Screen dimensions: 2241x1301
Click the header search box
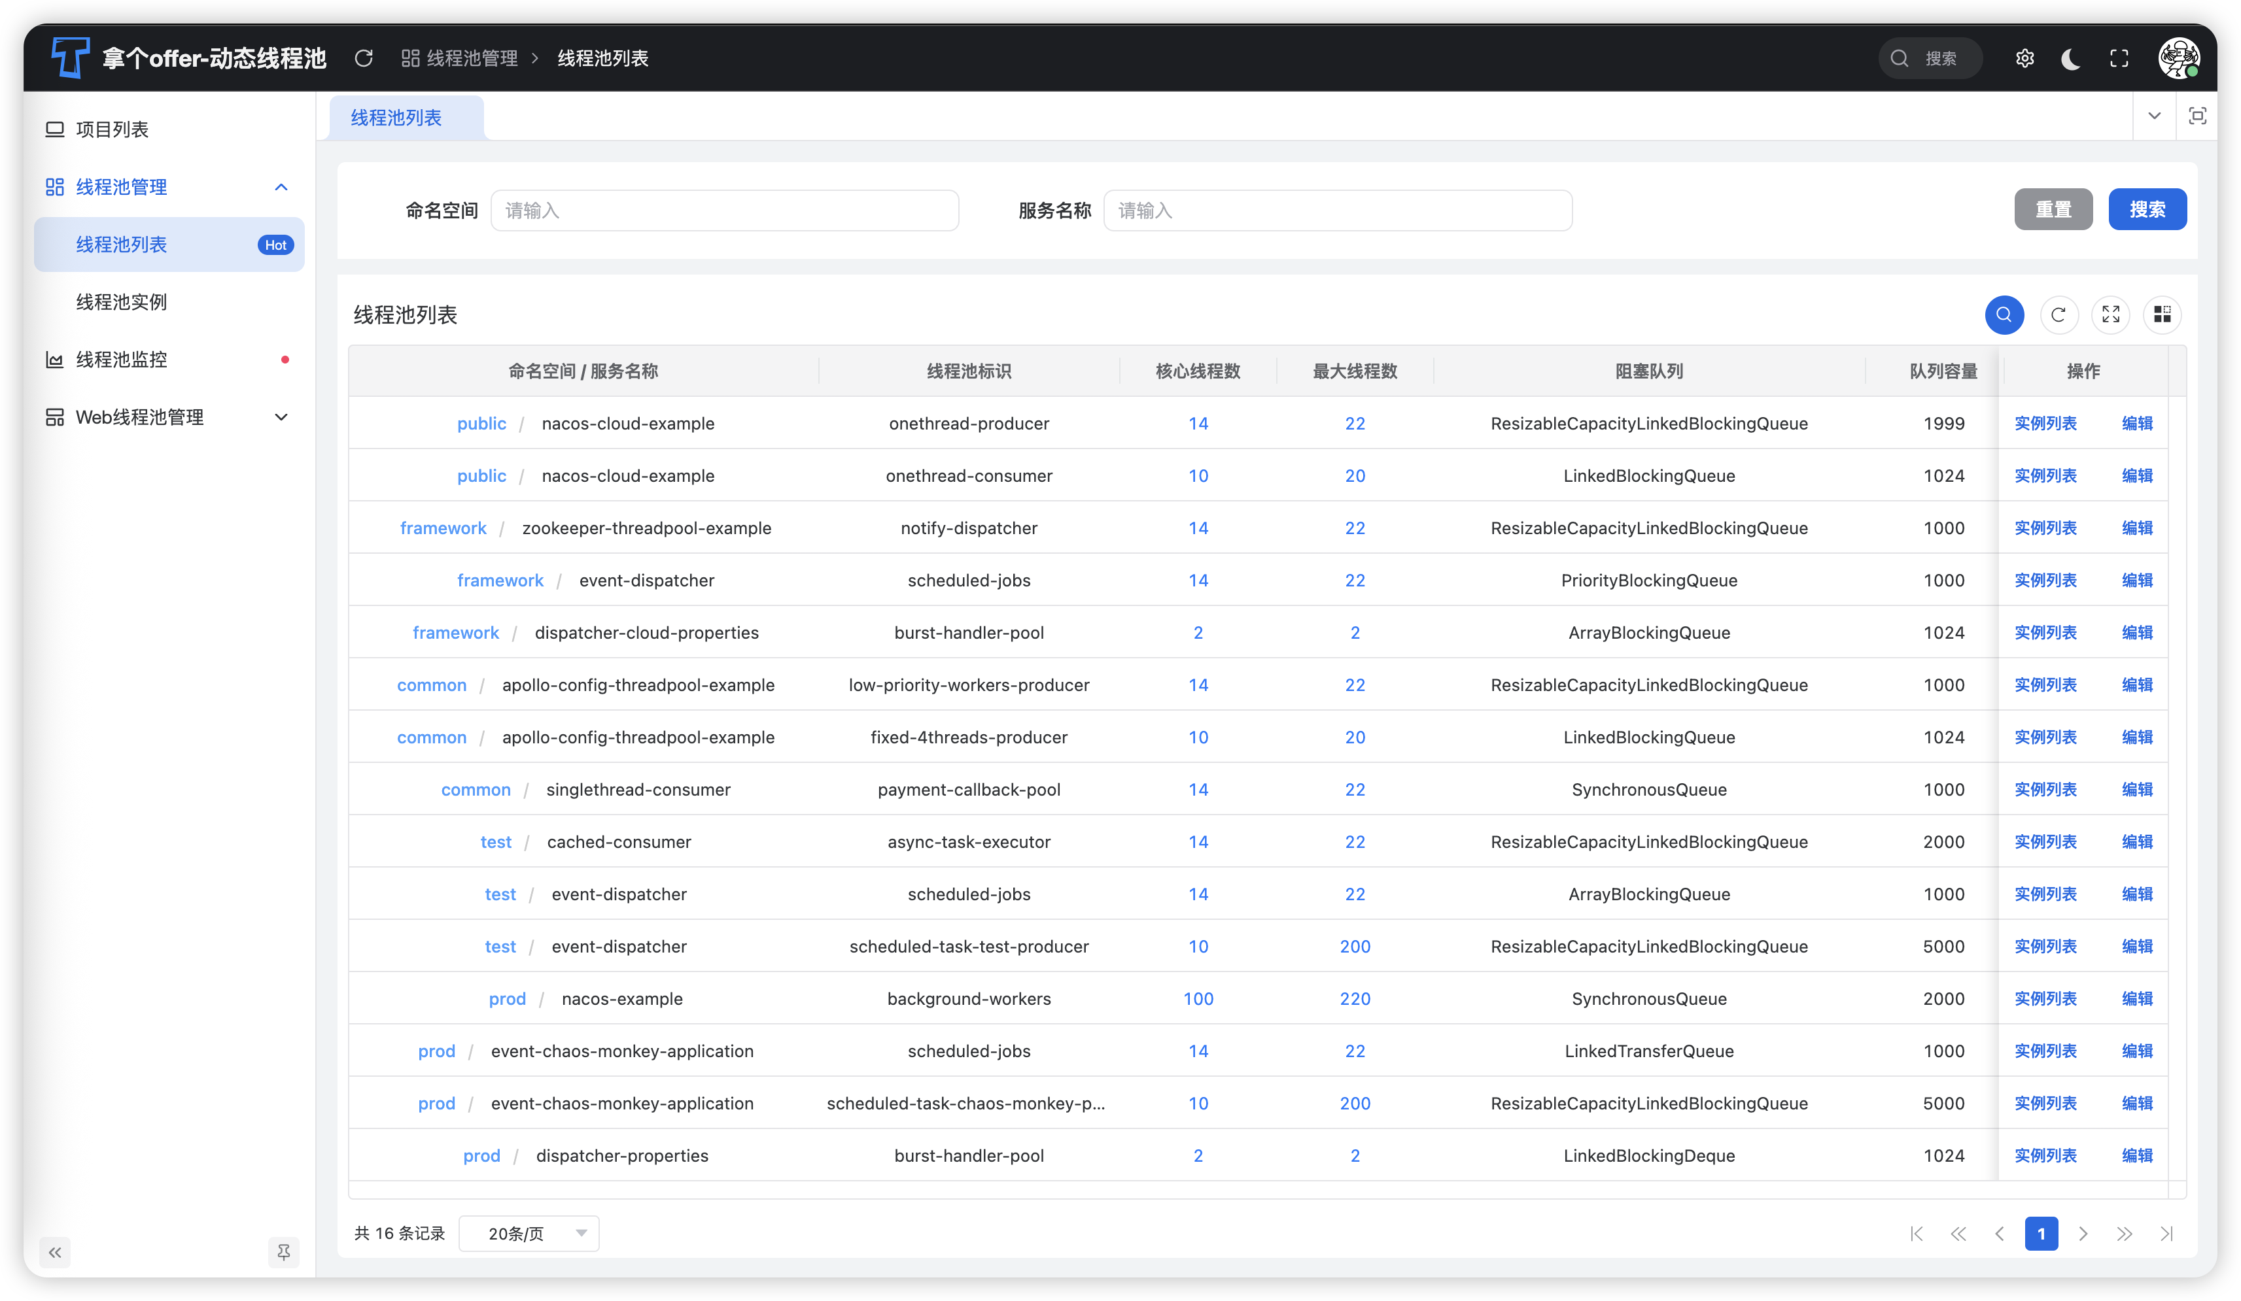1931,58
